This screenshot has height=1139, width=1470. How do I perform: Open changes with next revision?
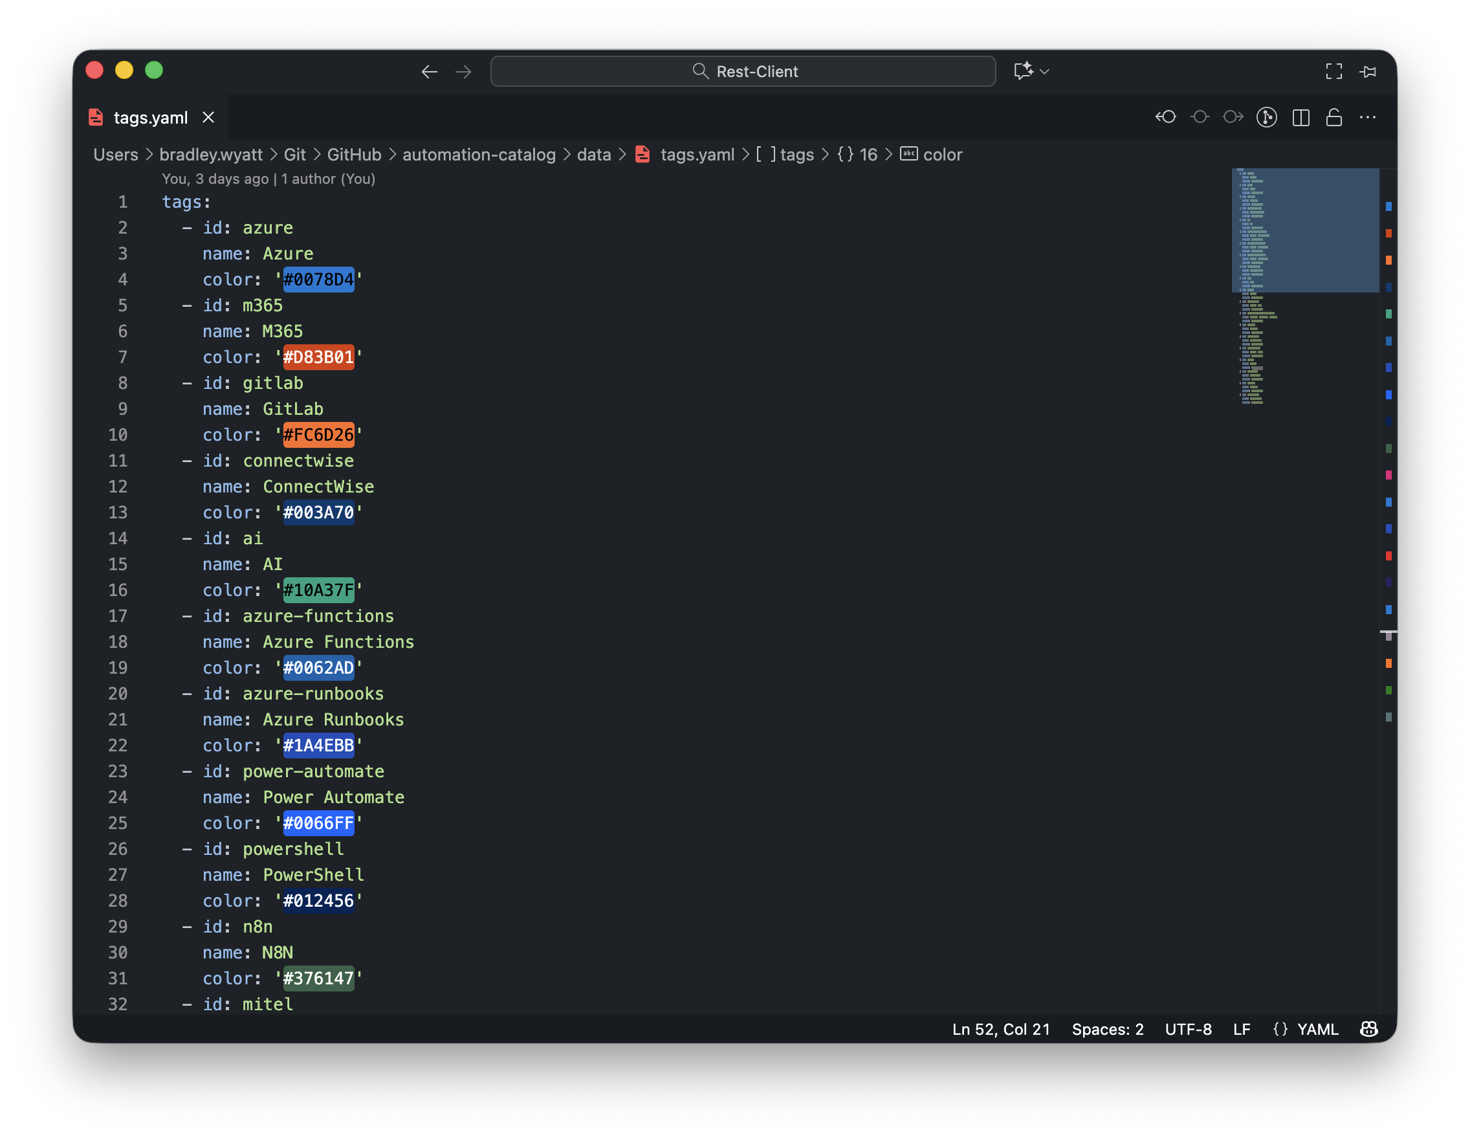[x=1233, y=117]
